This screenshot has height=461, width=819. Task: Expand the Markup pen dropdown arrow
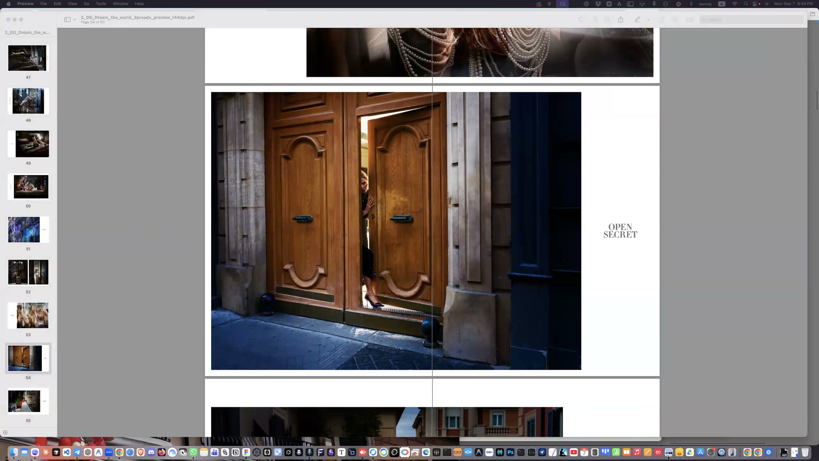click(x=648, y=20)
